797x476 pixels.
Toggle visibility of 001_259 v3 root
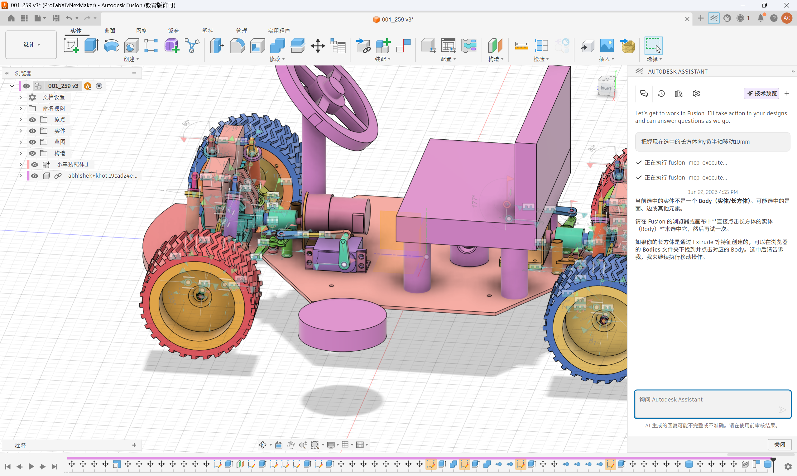(26, 86)
